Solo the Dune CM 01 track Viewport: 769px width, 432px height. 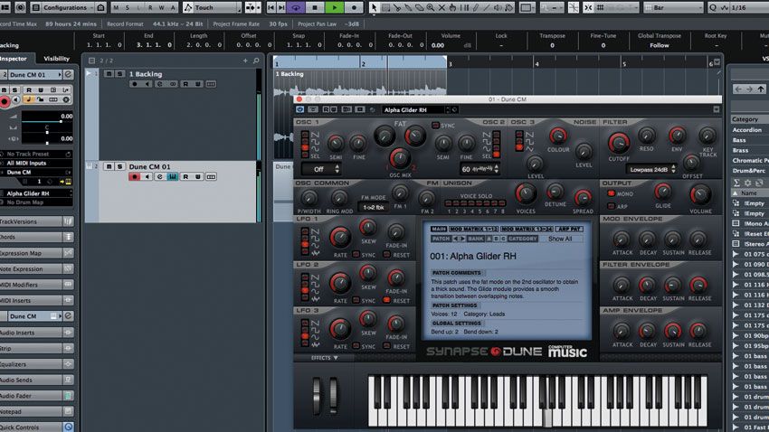coord(119,166)
